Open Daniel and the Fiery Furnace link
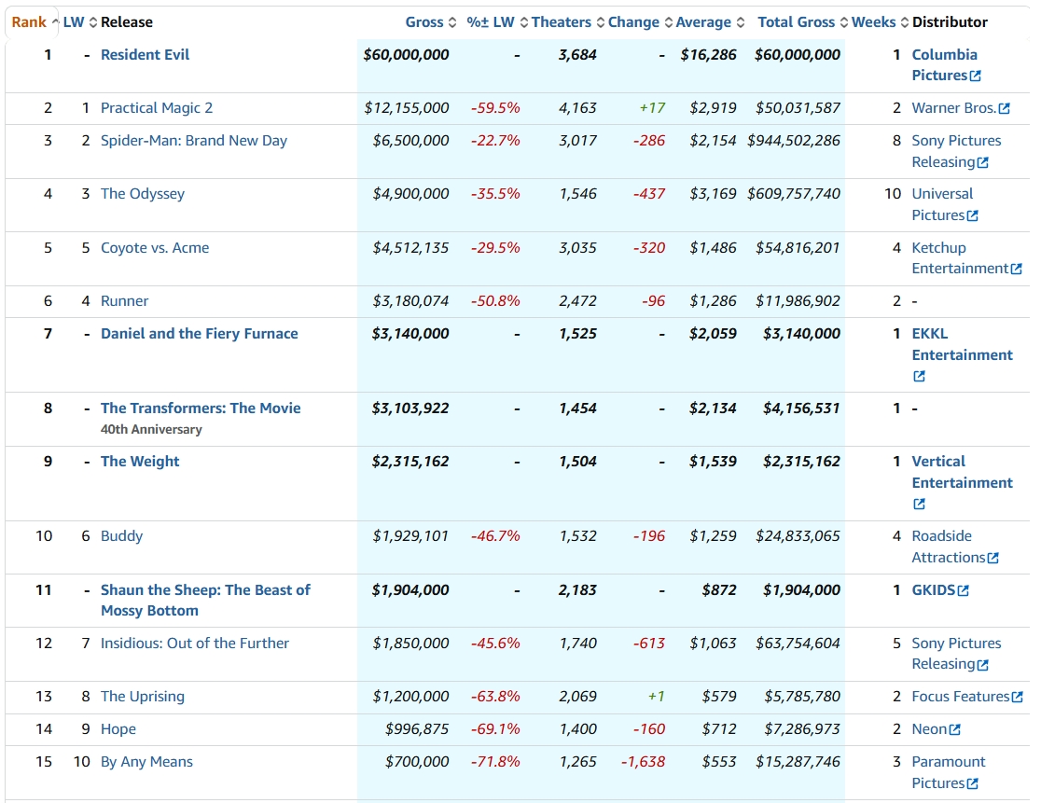This screenshot has width=1041, height=803. 200,334
